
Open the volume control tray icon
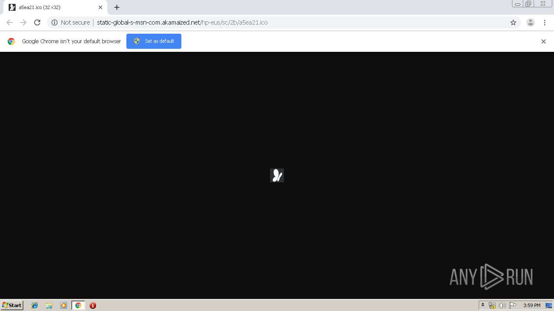pos(502,305)
